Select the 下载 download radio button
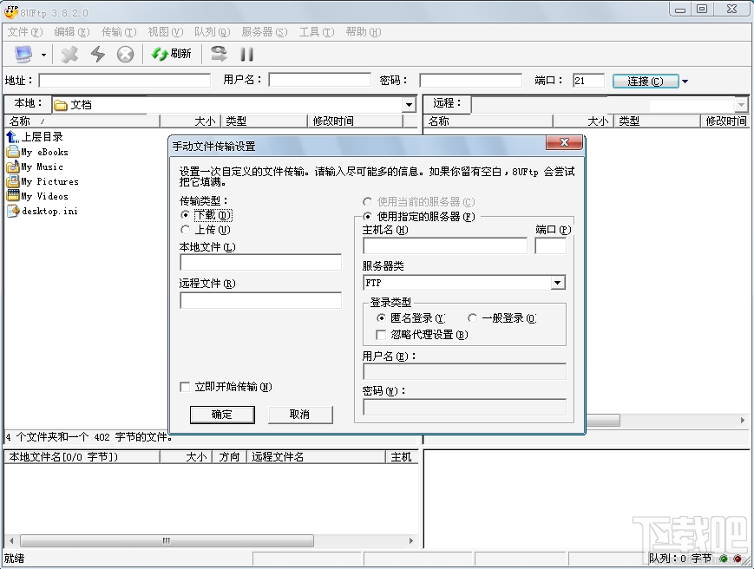This screenshot has width=754, height=569. (185, 215)
